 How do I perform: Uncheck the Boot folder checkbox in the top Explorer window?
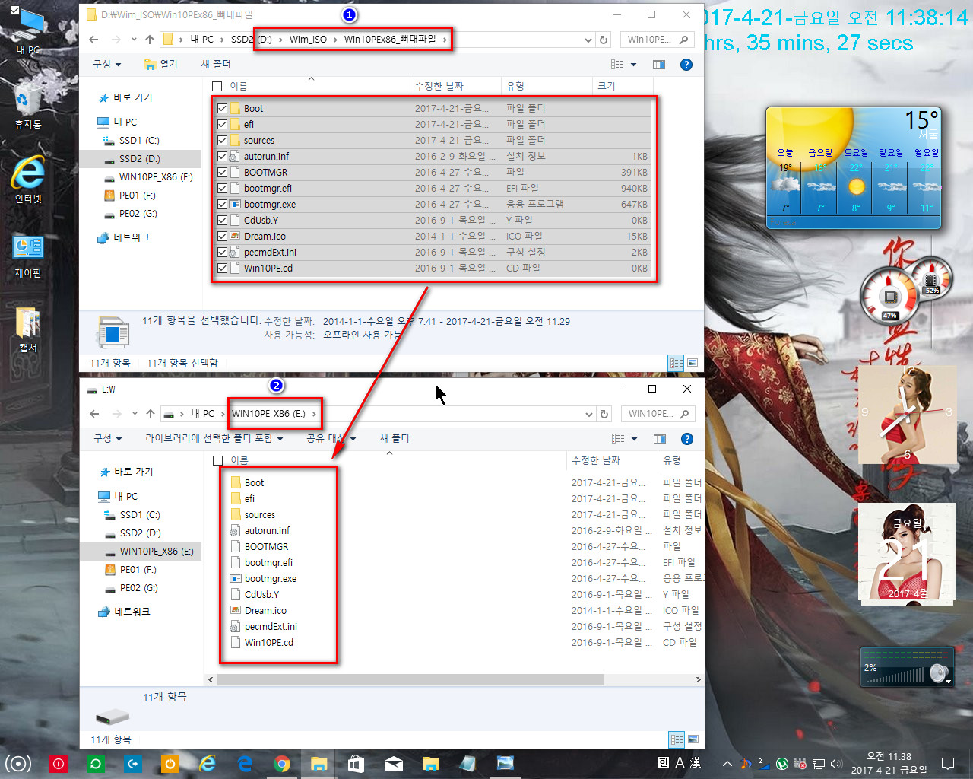[x=222, y=108]
